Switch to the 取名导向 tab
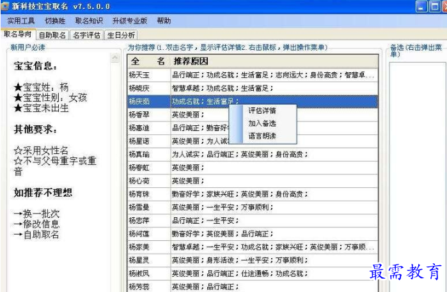 (18, 35)
